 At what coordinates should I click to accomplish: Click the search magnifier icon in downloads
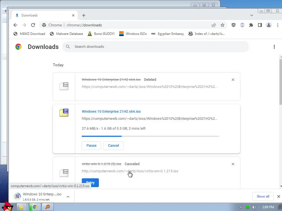pos(68,47)
